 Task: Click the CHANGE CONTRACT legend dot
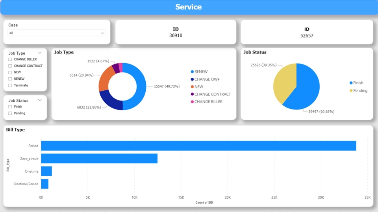(192, 94)
